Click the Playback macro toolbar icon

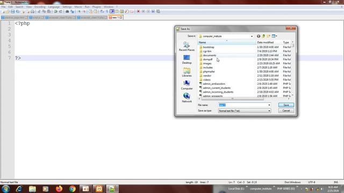[148, 11]
